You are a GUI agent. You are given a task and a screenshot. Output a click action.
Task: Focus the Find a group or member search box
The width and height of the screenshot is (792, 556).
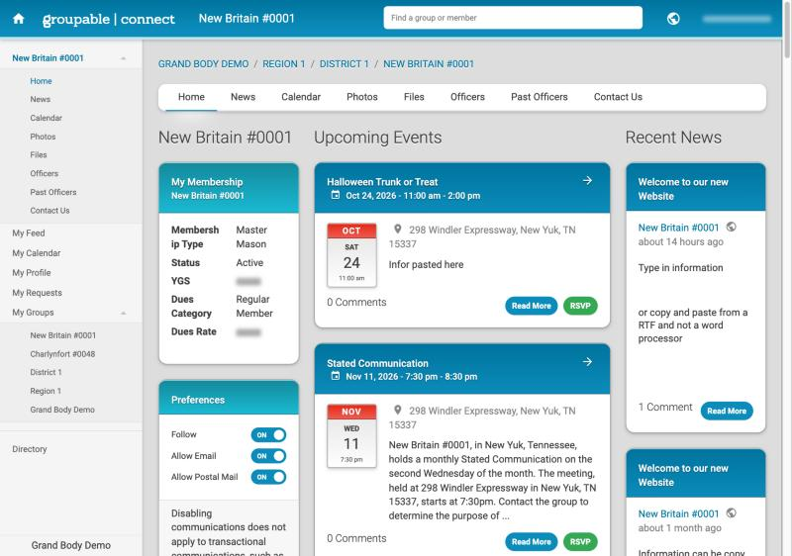[513, 18]
